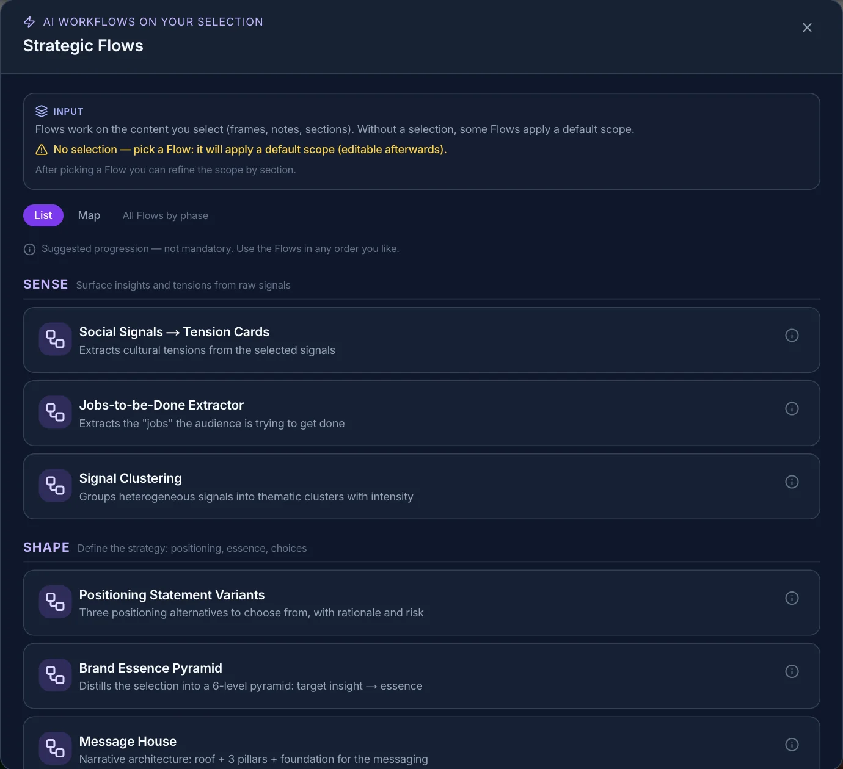This screenshot has height=769, width=843.
Task: Click 'After picking a Flow' hint text
Action: pos(166,170)
